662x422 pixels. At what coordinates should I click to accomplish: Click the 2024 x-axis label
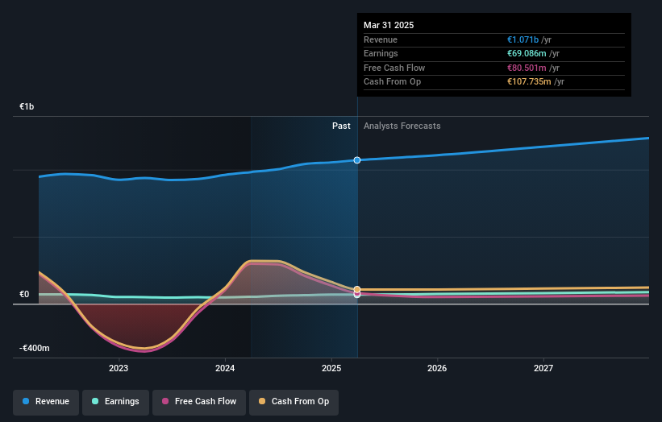(x=225, y=368)
